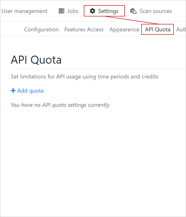Open the User management section
The width and height of the screenshot is (186, 217).
(24, 11)
